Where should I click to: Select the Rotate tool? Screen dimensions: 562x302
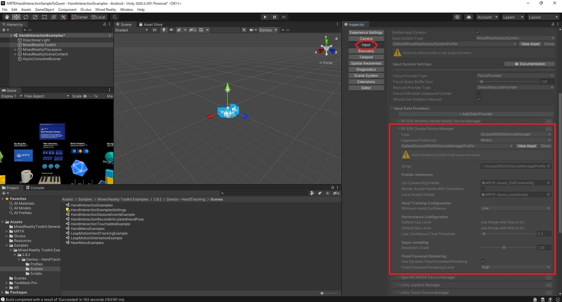25,17
